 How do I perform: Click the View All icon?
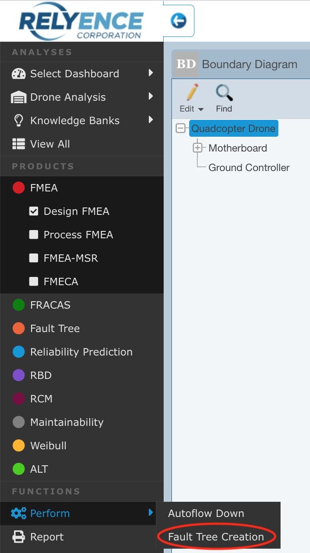19,144
